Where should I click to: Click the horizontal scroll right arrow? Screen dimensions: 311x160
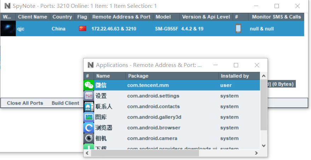coord(257,153)
